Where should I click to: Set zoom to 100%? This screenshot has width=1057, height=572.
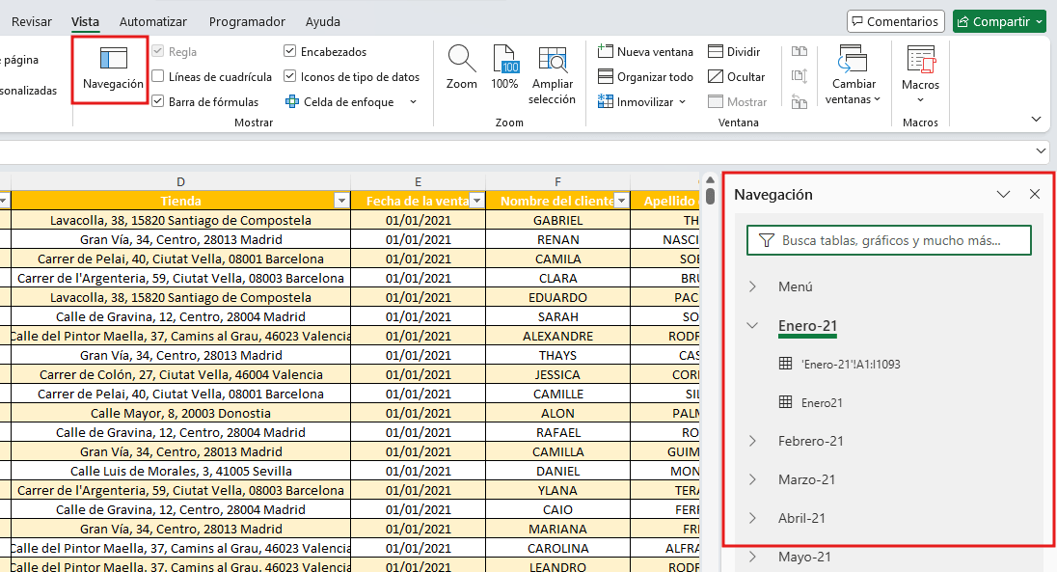[504, 68]
